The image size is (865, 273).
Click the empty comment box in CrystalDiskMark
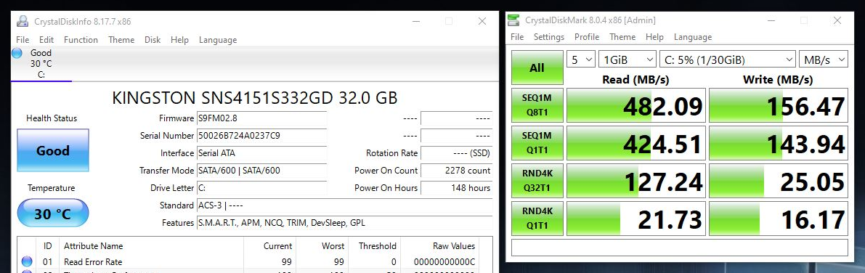(x=680, y=247)
